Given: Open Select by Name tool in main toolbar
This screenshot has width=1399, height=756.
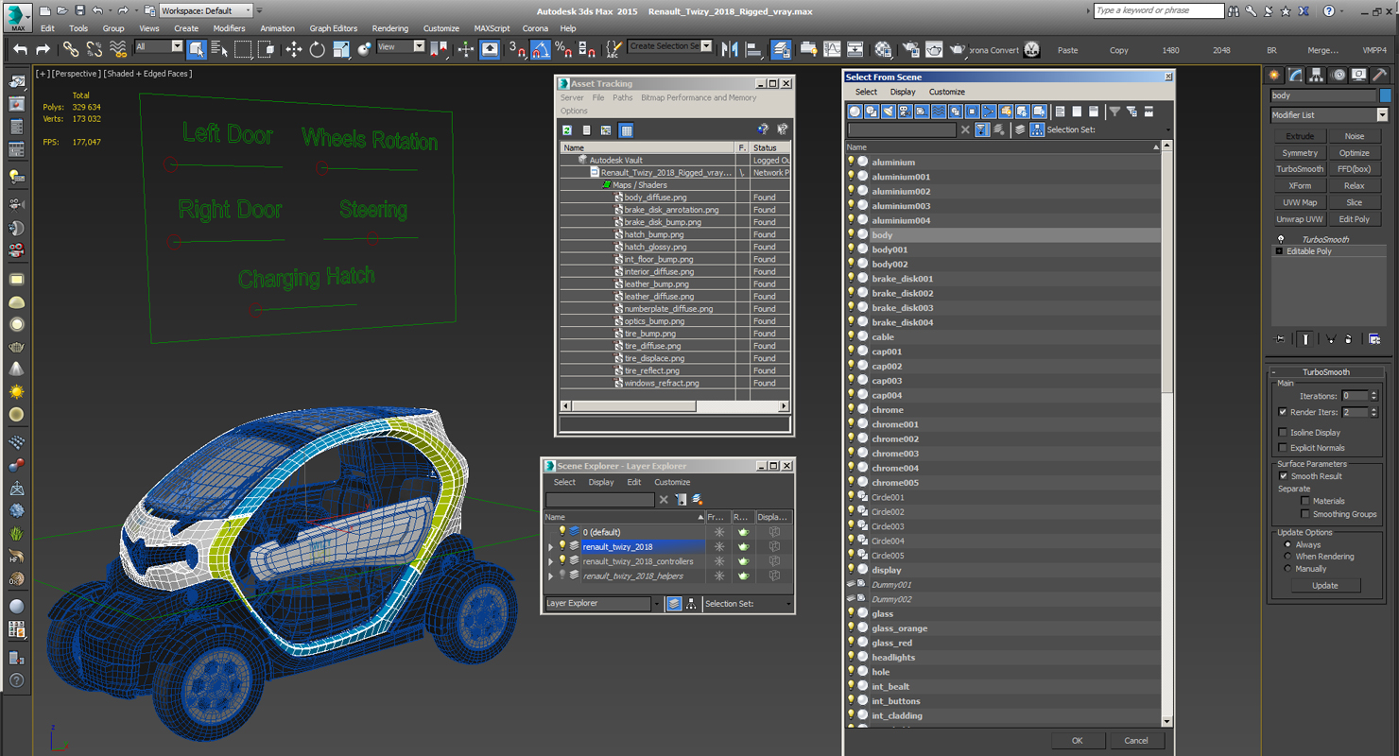Looking at the screenshot, I should click(219, 49).
